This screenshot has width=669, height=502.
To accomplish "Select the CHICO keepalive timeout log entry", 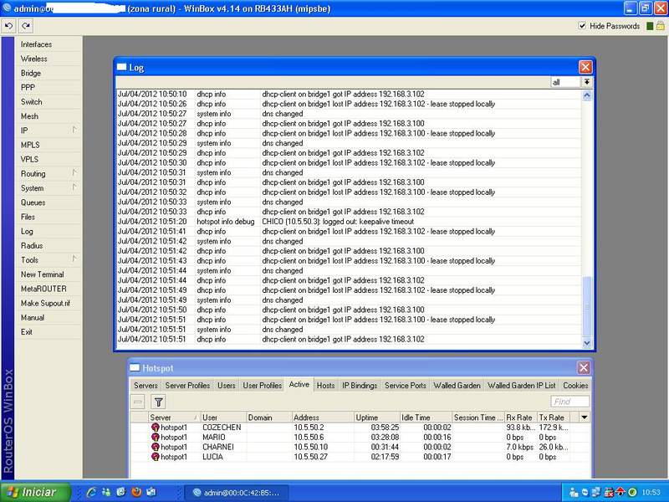I will 349,222.
